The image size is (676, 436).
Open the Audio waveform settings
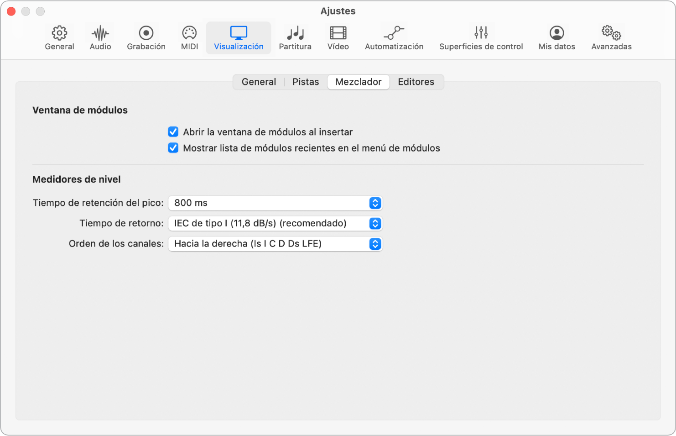coord(100,38)
